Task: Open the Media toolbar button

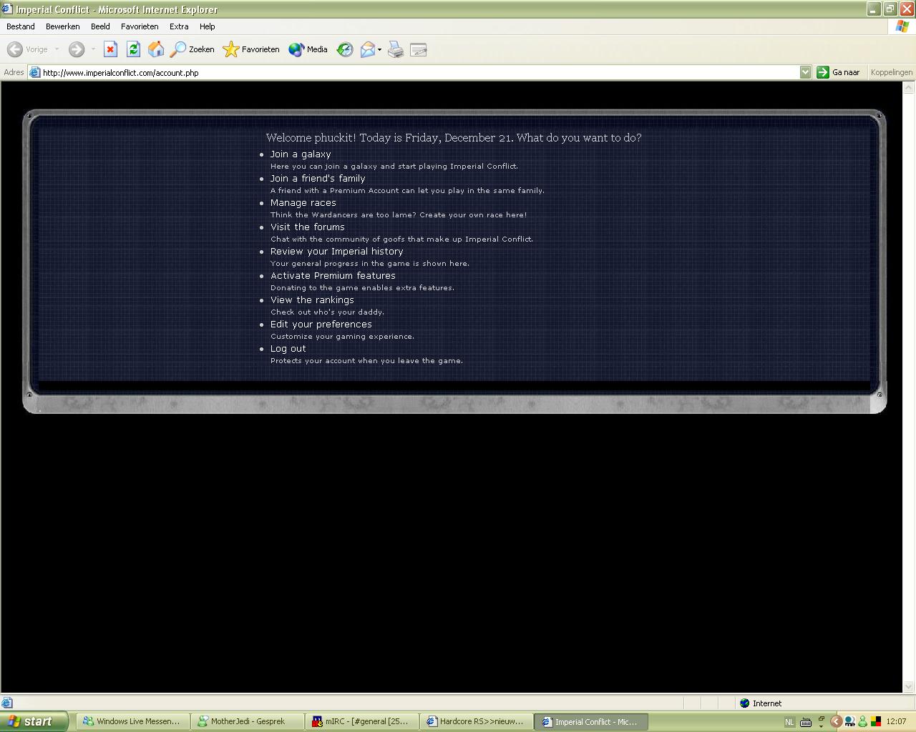Action: pos(308,49)
